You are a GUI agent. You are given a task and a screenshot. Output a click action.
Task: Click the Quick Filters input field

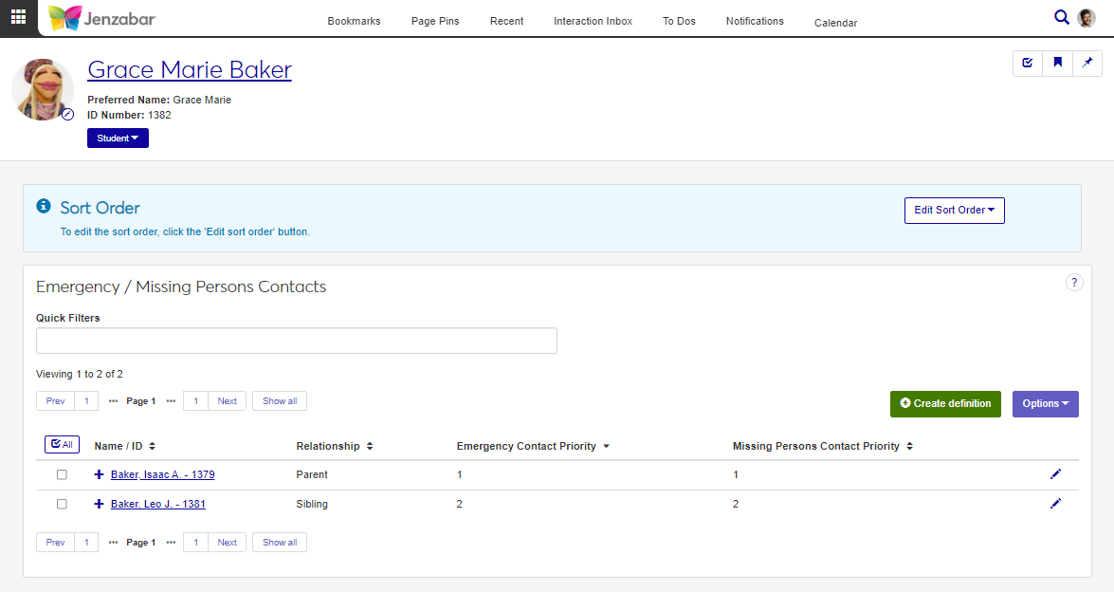coord(296,341)
